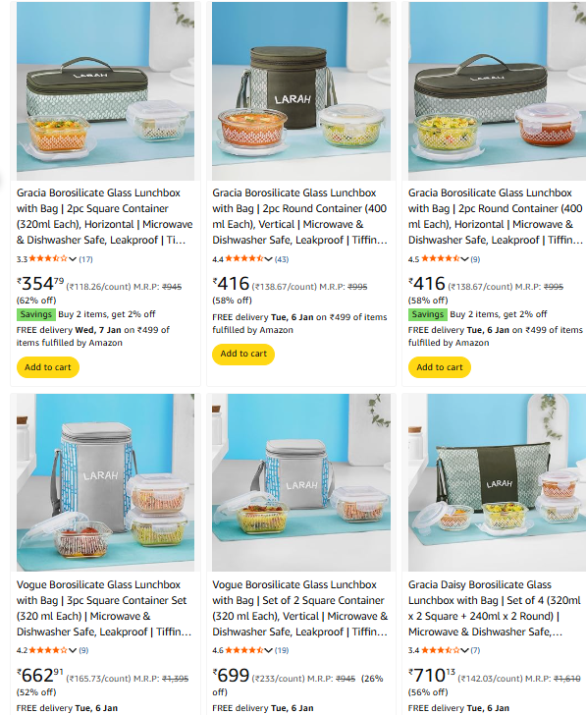Add the vertical round lunchbox to cart
This screenshot has height=715, width=586.
pyautogui.click(x=243, y=354)
